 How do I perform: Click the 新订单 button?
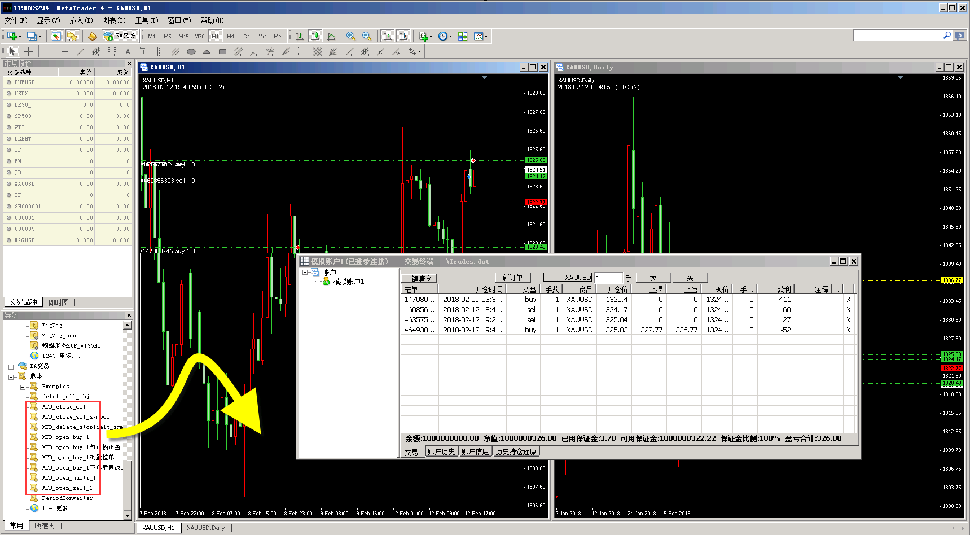click(512, 278)
